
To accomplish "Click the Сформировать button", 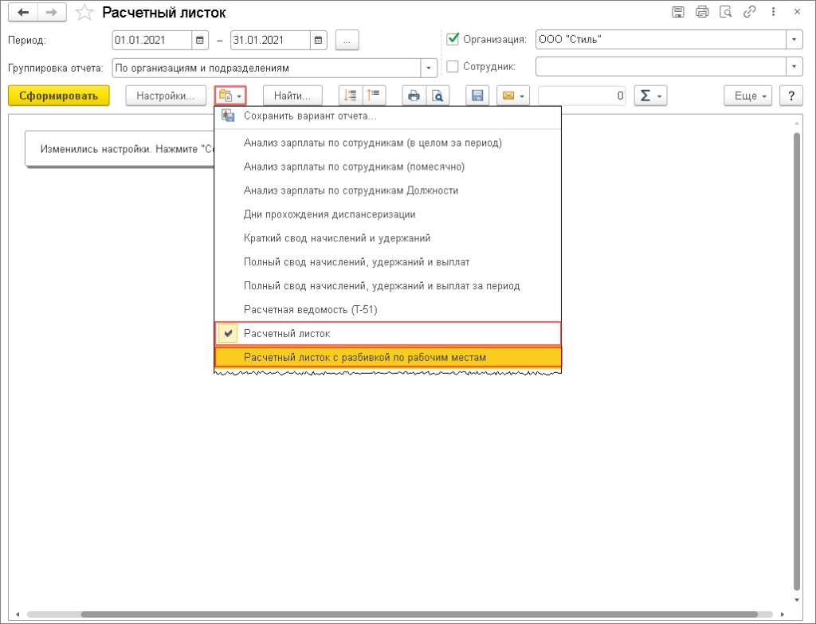I will pyautogui.click(x=53, y=96).
